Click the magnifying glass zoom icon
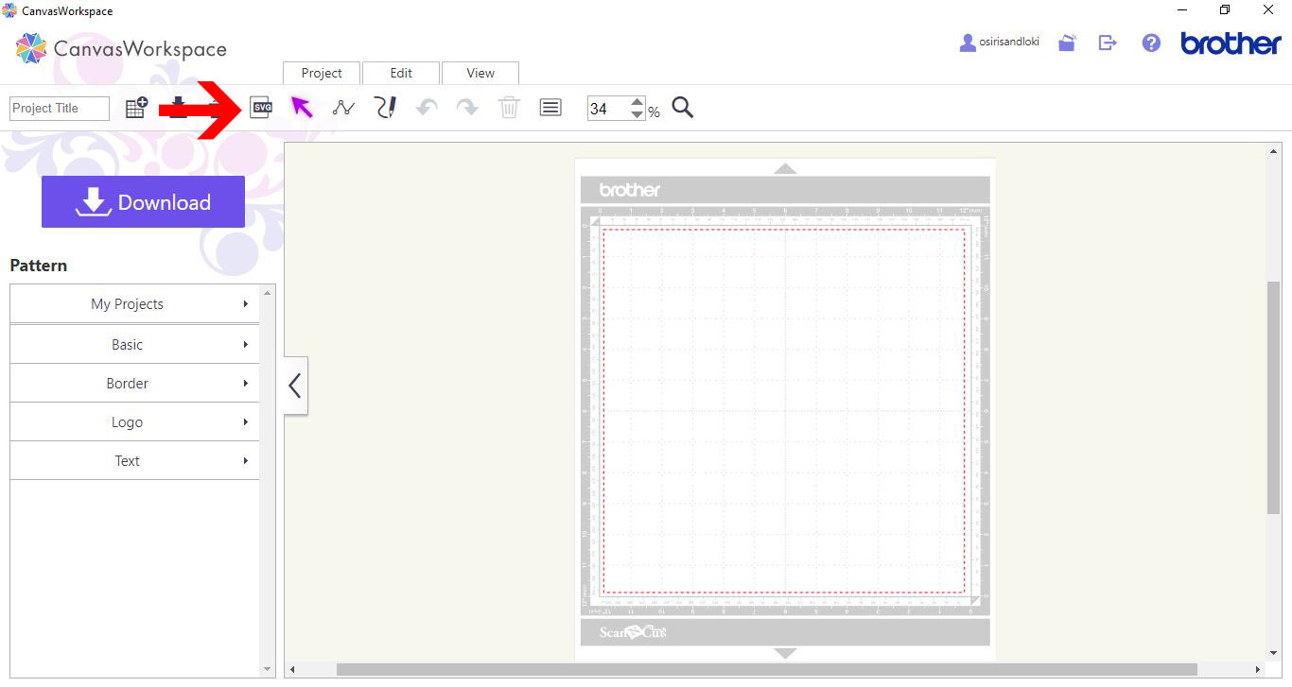Viewport: 1292px width, 687px height. (683, 108)
